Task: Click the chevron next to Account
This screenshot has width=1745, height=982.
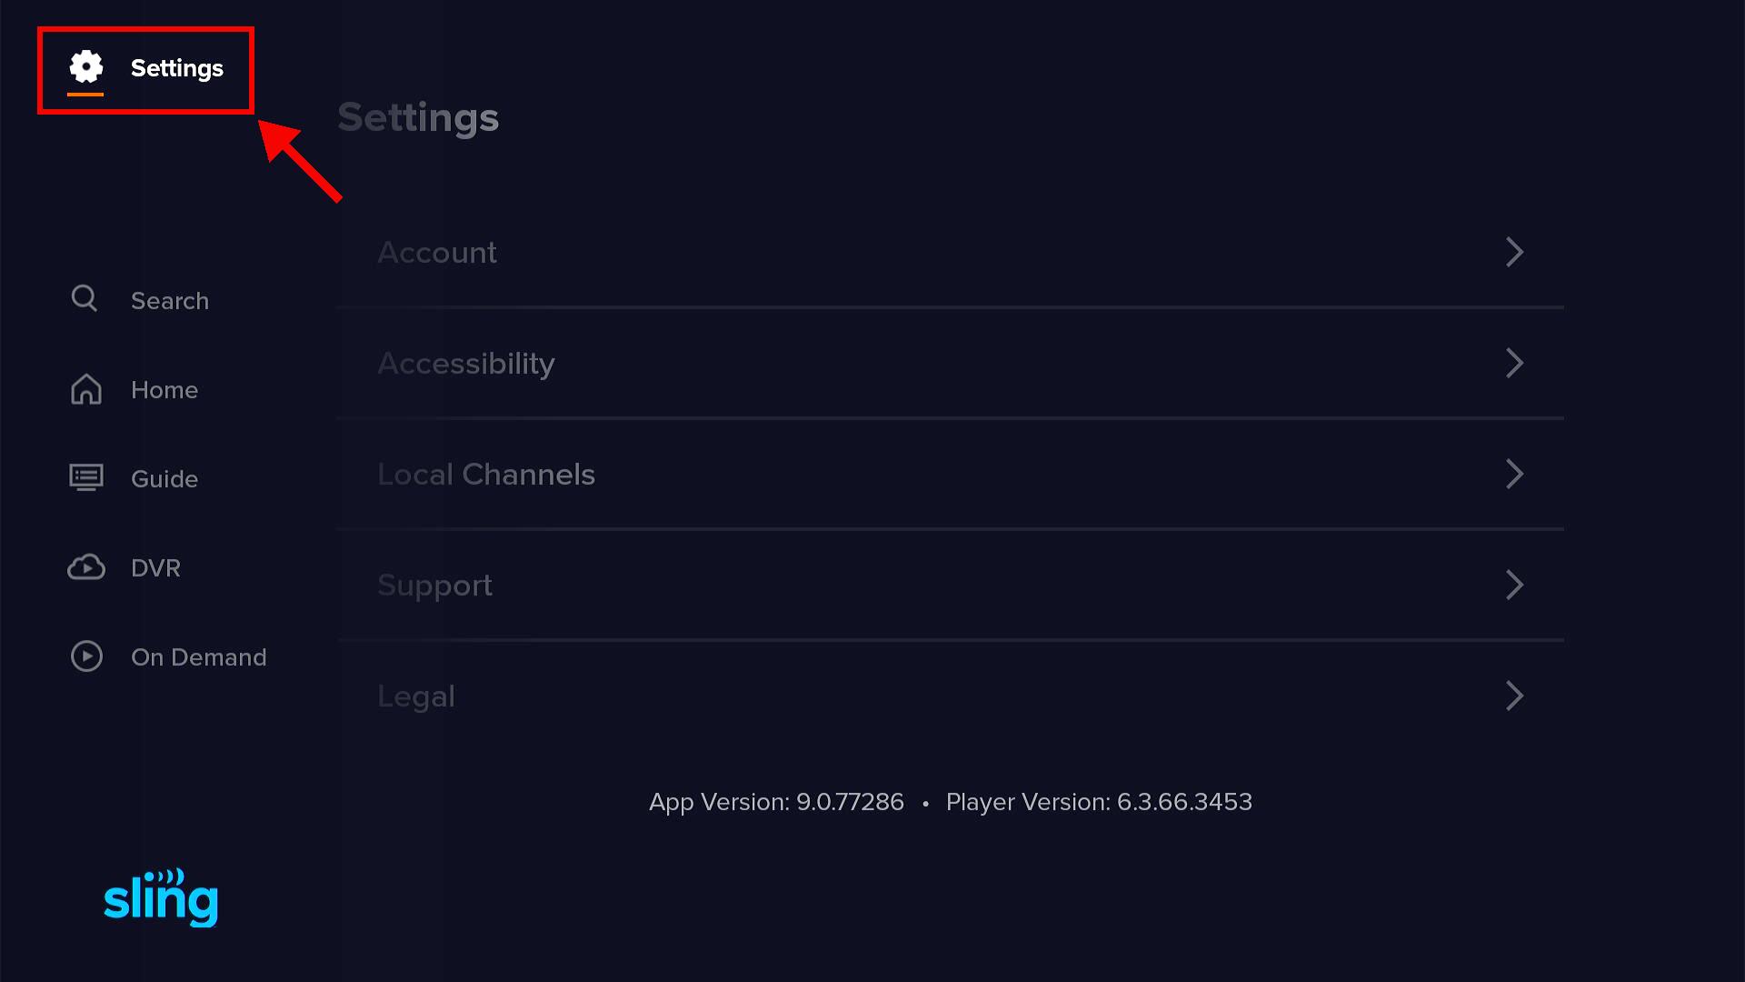Action: click(1514, 252)
